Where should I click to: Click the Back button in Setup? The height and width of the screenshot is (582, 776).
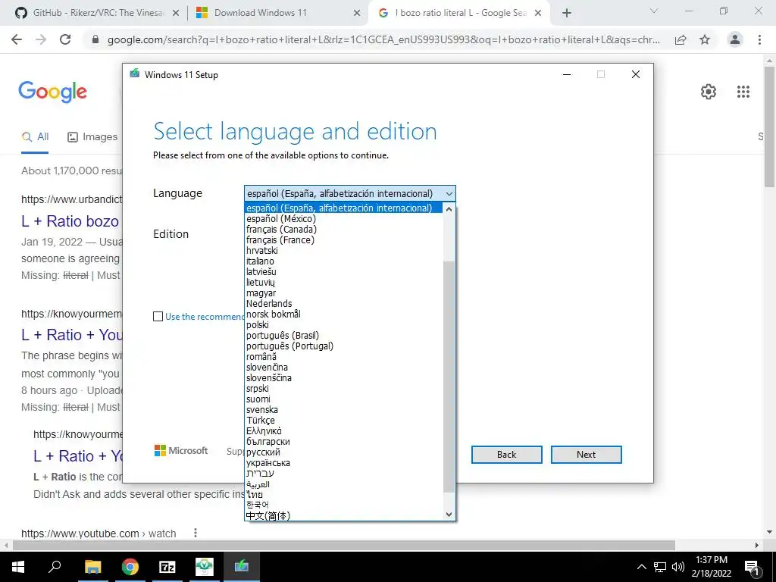506,455
